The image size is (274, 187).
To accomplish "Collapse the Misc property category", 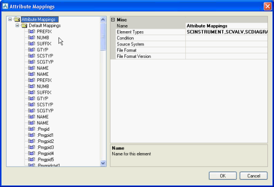I will point(113,20).
